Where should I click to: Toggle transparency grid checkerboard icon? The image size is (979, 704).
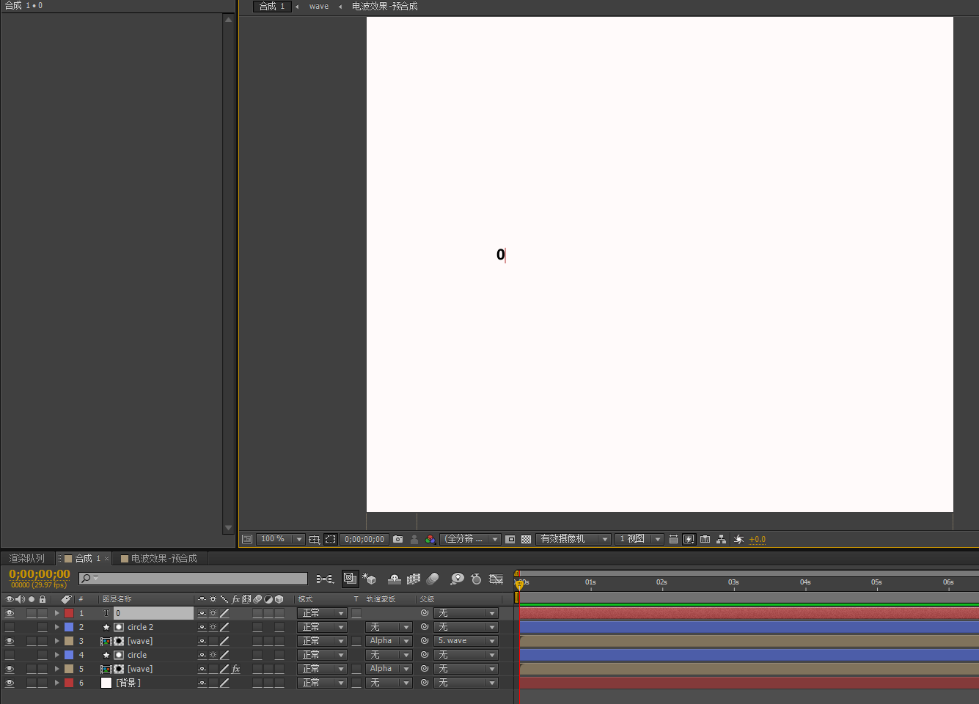(526, 539)
